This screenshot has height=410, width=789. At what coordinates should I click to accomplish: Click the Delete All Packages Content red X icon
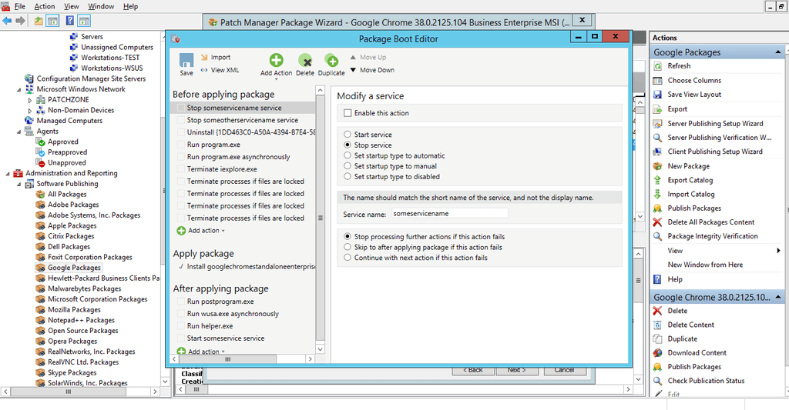(657, 222)
